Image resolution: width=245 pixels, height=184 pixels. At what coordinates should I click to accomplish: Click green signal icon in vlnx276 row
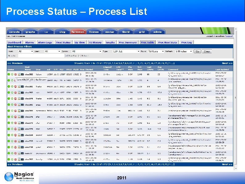[x=12, y=117]
